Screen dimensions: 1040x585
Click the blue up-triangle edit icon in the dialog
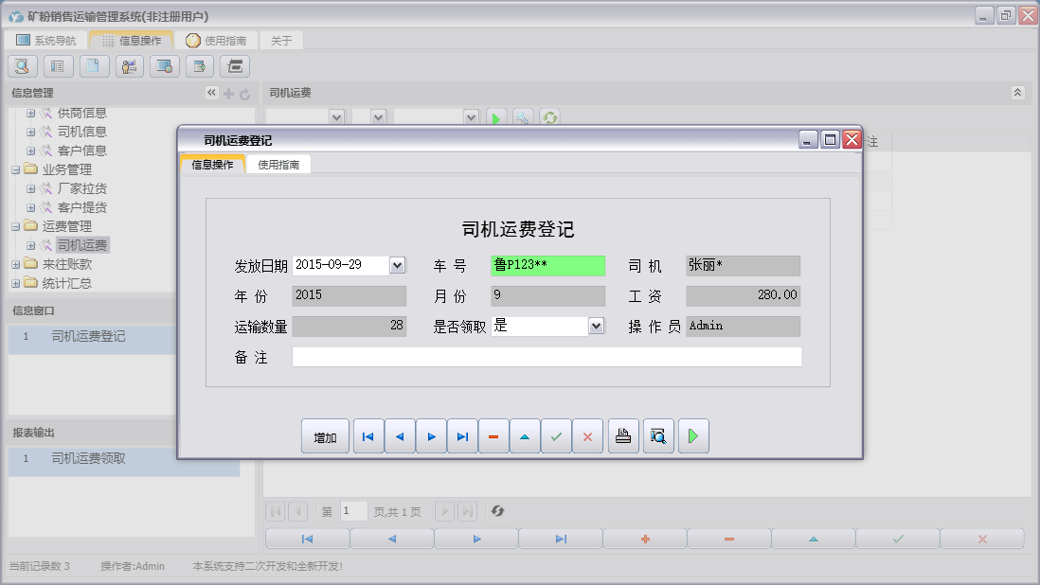tap(525, 436)
